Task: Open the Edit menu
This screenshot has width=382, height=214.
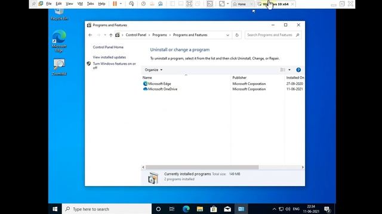Action: click(58, 4)
